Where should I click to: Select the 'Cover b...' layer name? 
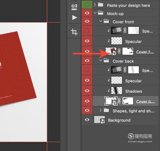coord(146,101)
